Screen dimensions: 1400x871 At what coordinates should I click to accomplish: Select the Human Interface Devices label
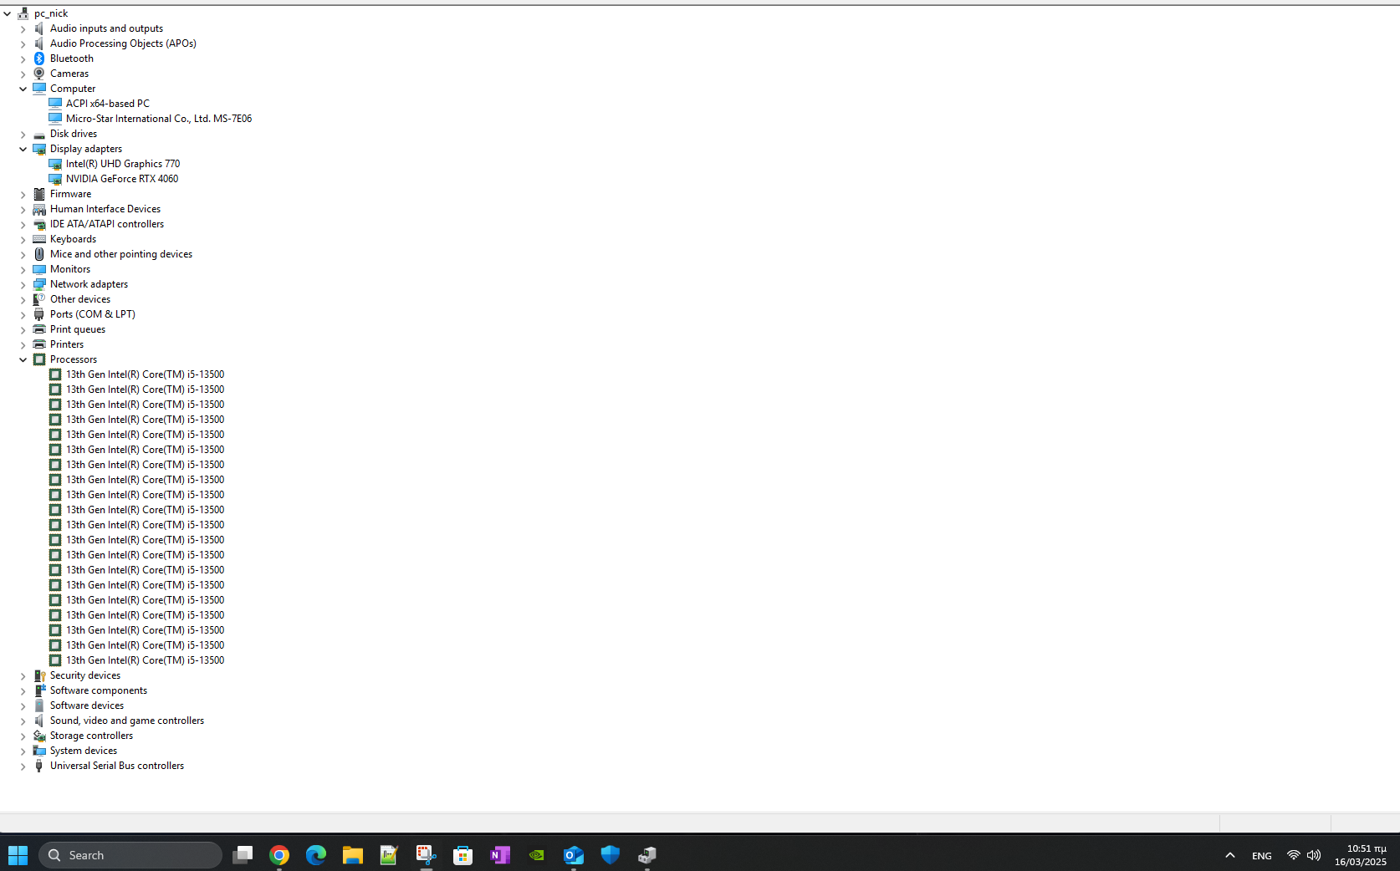[105, 209]
